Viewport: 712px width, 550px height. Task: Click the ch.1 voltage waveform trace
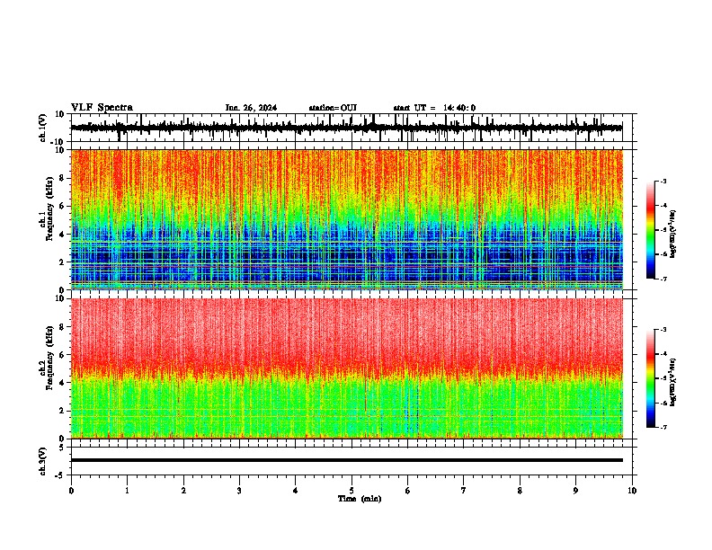tap(346, 128)
